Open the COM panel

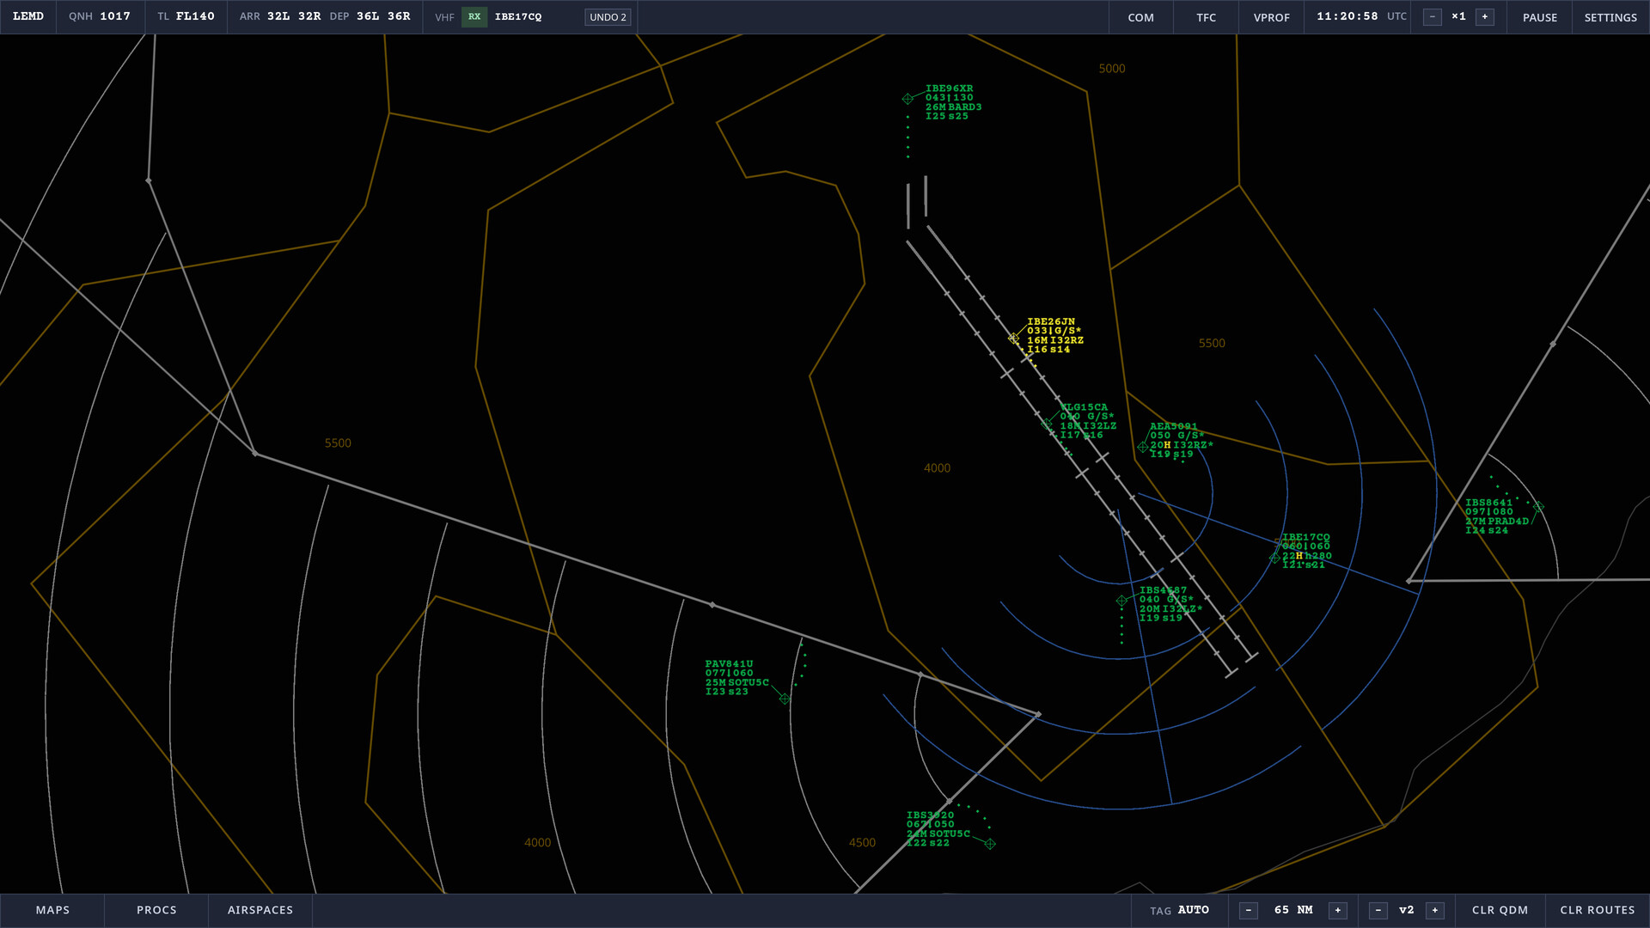(1140, 17)
